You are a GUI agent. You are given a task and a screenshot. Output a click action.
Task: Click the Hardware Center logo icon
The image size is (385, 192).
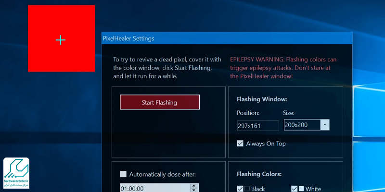click(16, 169)
